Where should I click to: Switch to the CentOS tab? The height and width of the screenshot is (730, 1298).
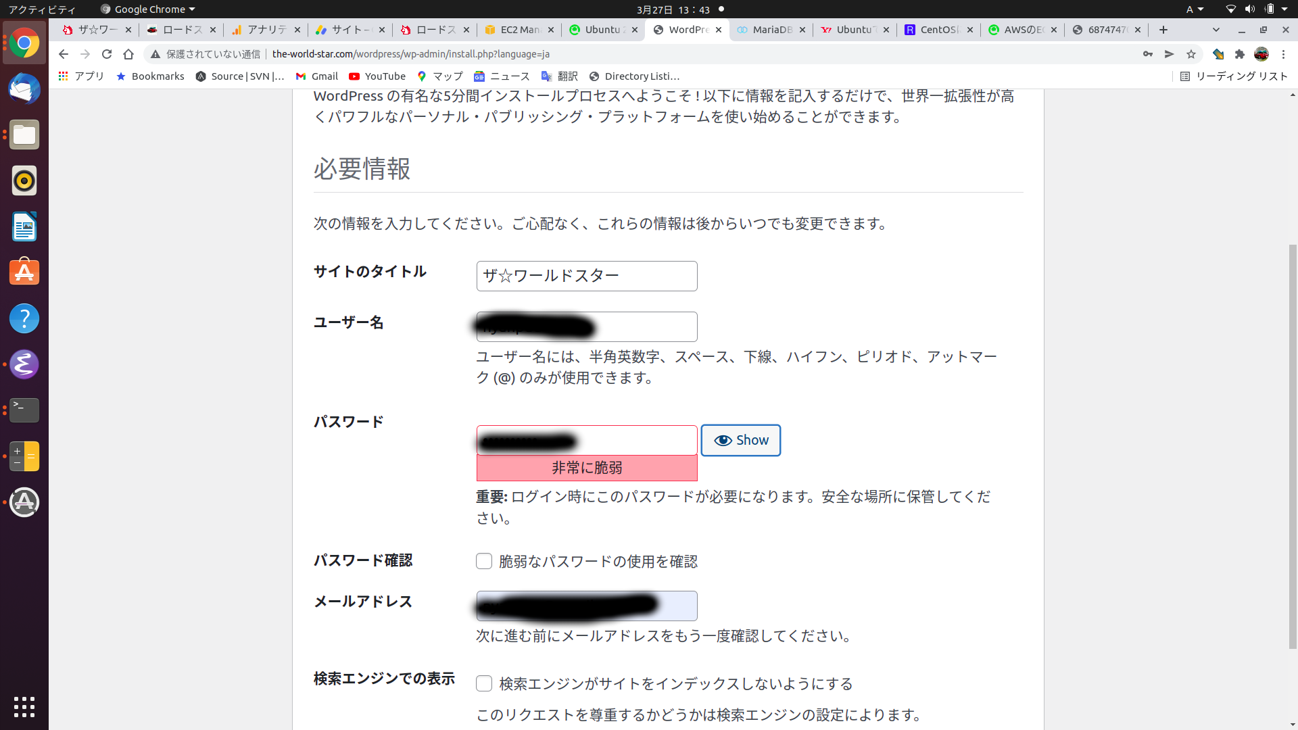tap(939, 30)
